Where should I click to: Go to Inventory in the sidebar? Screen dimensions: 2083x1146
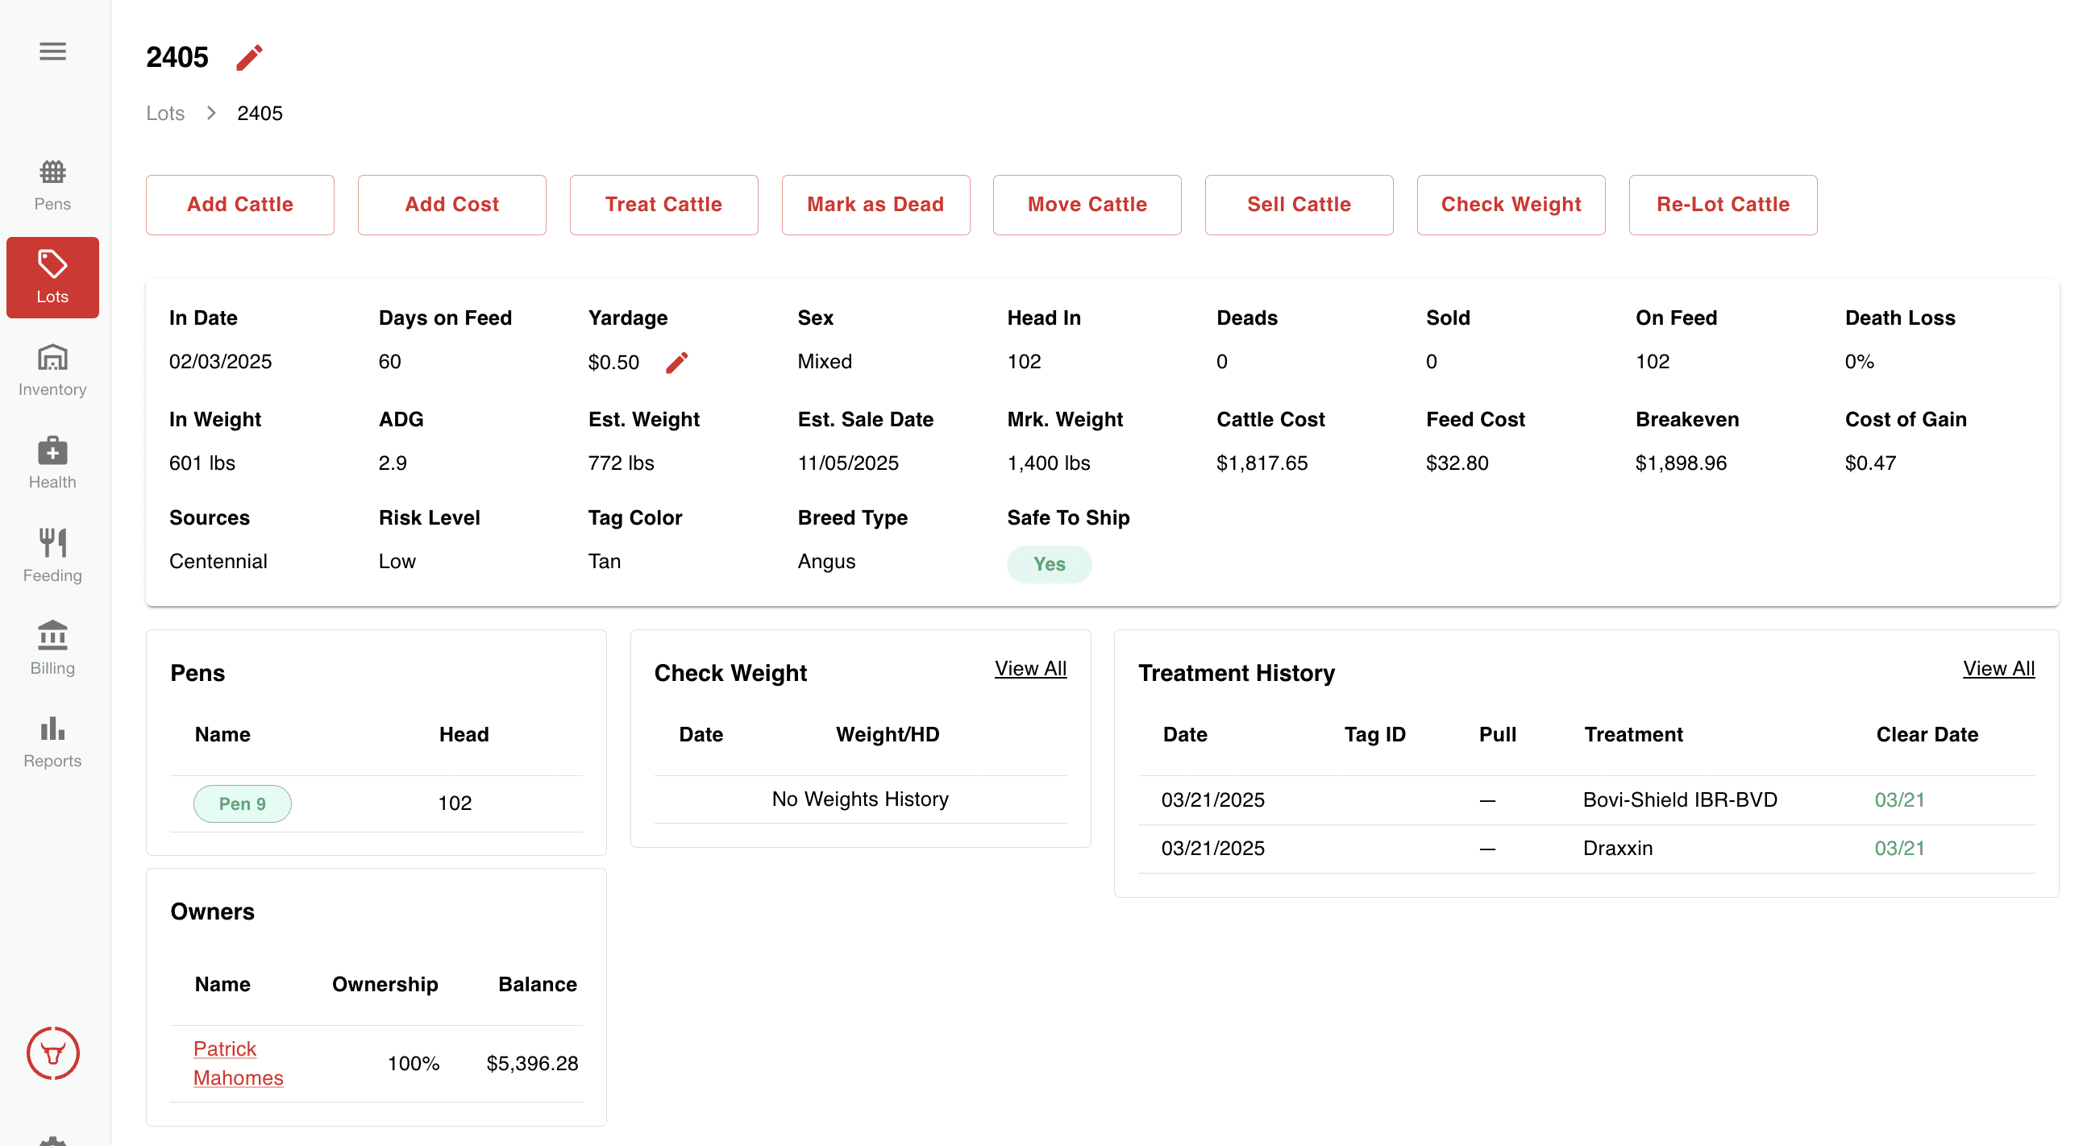[x=52, y=370]
